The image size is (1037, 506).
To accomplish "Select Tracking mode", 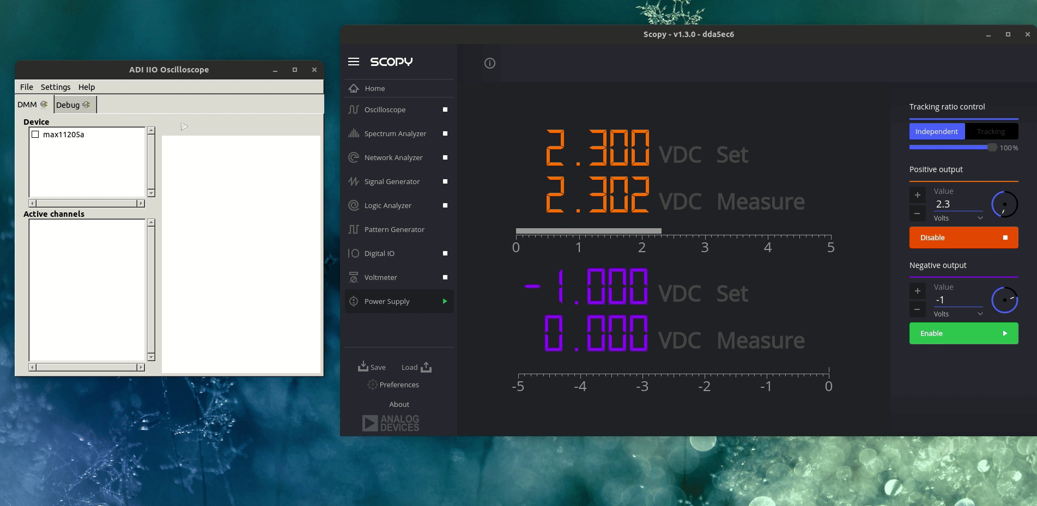I will click(991, 131).
